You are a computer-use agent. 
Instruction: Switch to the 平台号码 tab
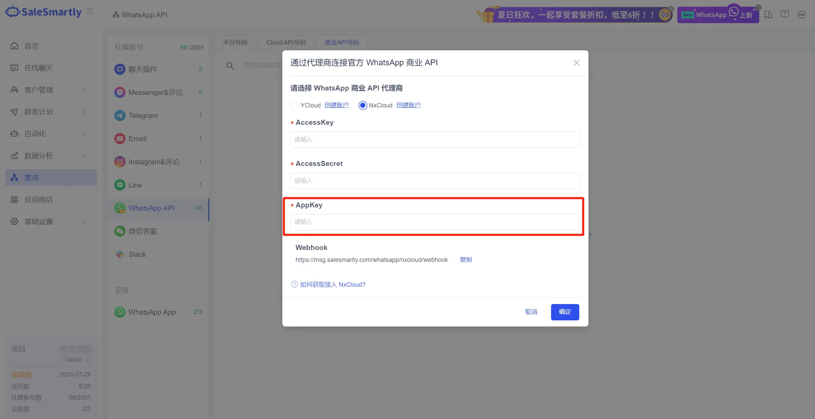[235, 42]
